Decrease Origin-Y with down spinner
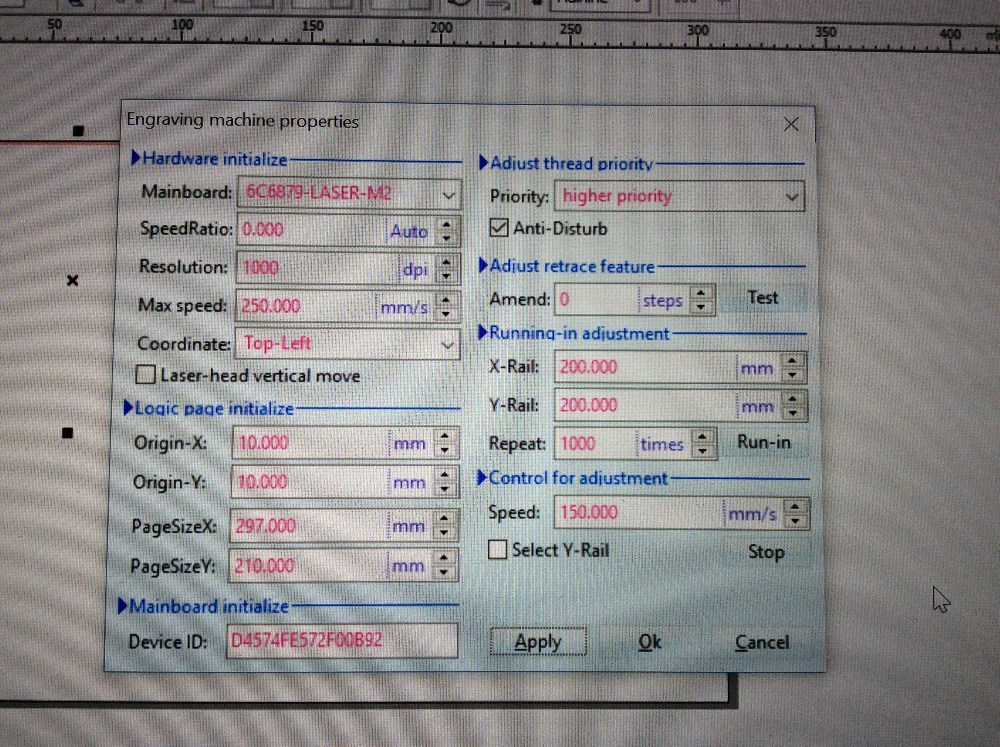1000x747 pixels. (444, 489)
